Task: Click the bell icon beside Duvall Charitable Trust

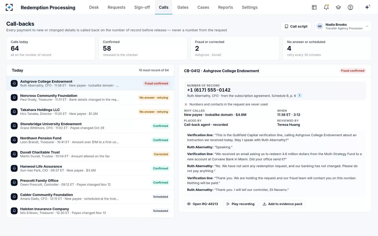Action: coord(14,154)
